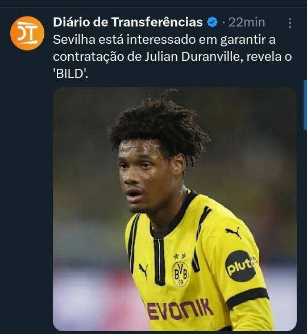Click the two stars above the crest
Image resolution: width=307 pixels, height=334 pixels.
coord(180,256)
